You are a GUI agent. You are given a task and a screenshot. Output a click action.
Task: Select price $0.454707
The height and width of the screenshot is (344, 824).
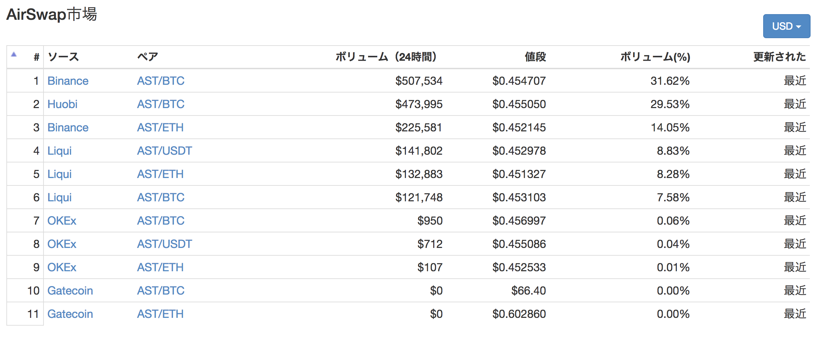pos(519,81)
